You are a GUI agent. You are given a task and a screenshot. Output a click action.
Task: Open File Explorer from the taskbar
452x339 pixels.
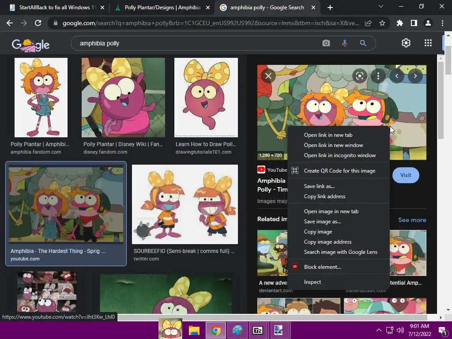(194, 330)
